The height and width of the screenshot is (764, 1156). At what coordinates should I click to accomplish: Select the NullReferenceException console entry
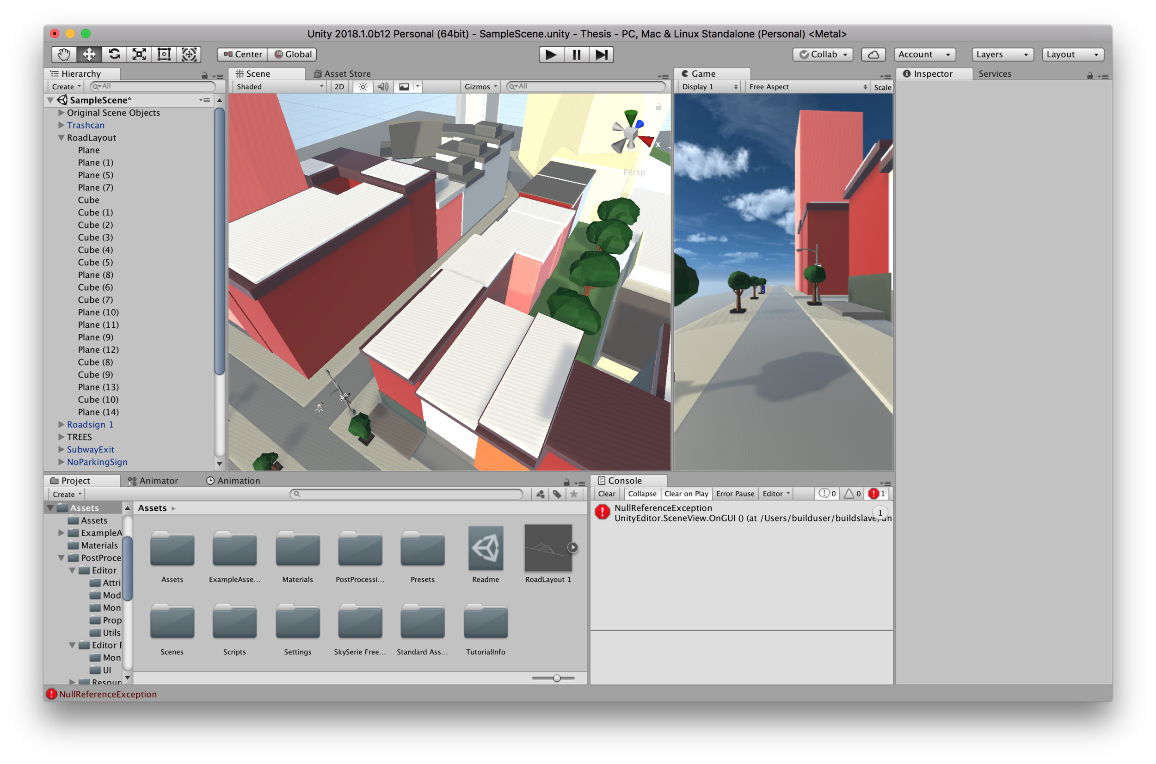[x=741, y=513]
